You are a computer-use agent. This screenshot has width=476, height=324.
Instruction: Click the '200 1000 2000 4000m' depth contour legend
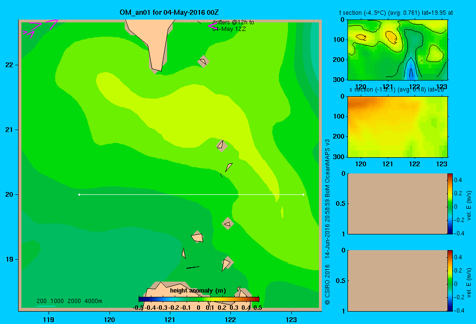tap(69, 301)
